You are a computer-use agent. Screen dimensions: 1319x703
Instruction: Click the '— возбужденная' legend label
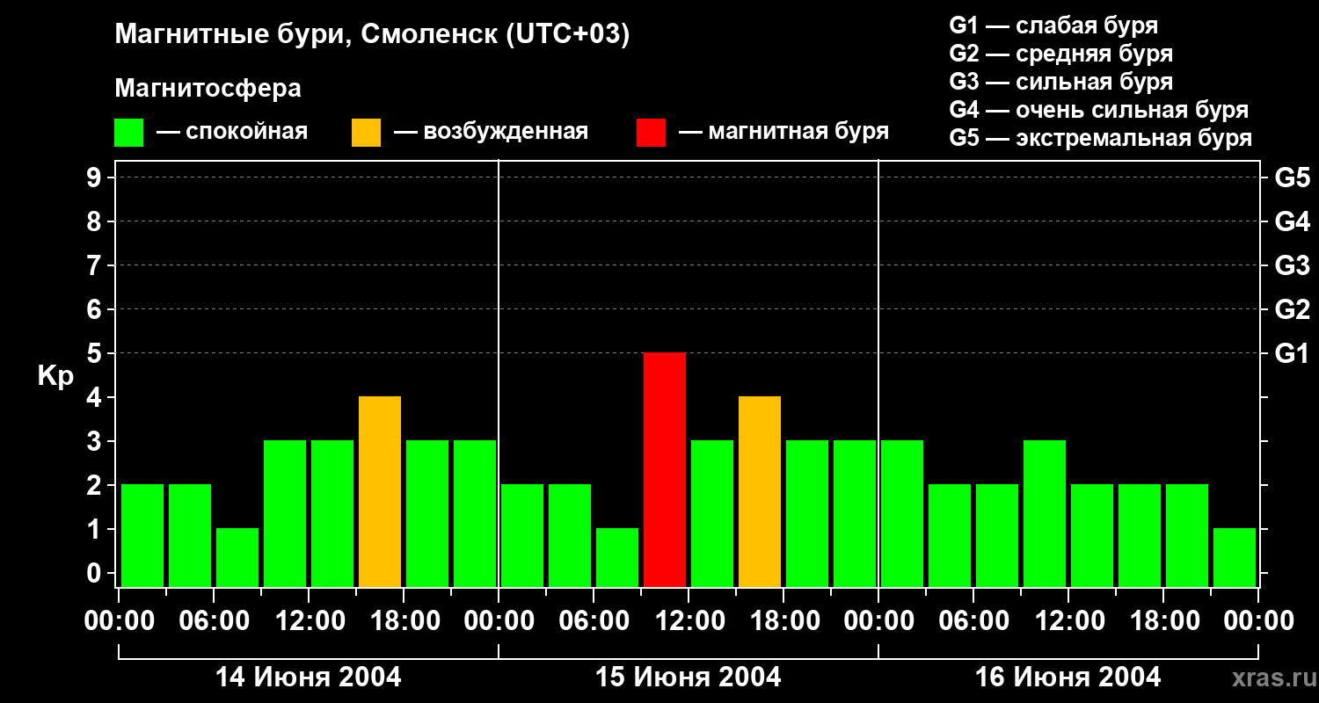click(491, 132)
